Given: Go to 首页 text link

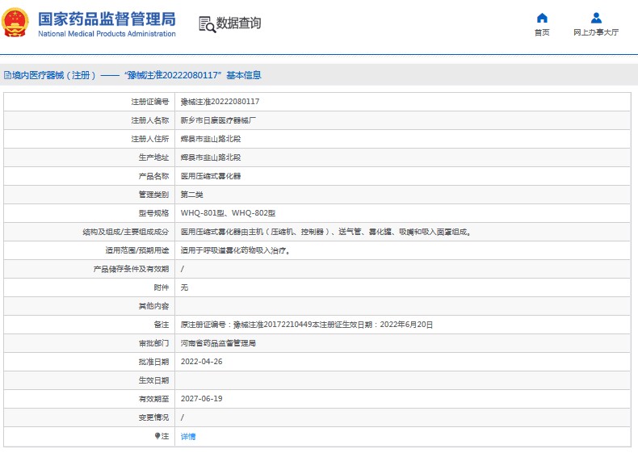Looking at the screenshot, I should [542, 33].
